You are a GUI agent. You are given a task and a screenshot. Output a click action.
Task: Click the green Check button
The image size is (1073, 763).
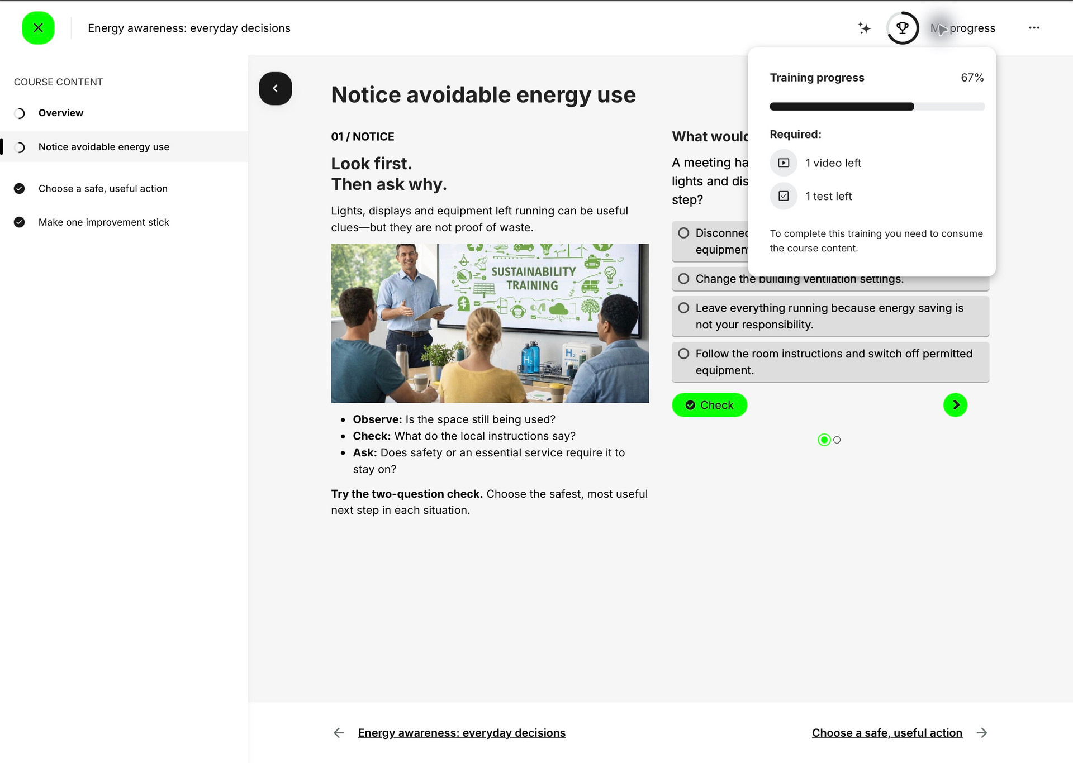709,405
